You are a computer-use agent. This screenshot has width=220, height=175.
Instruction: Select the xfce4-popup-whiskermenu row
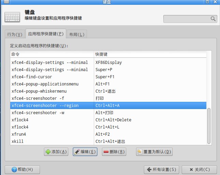tap(108, 91)
